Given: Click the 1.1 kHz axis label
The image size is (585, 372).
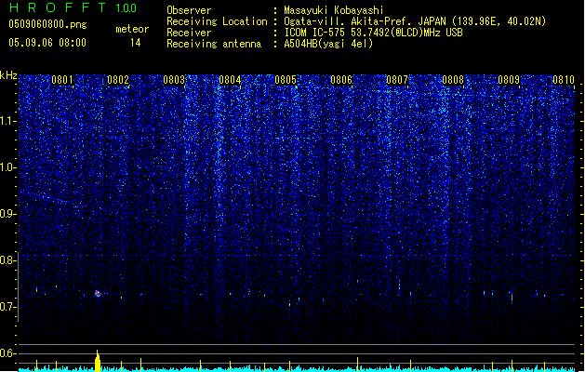Looking at the screenshot, I should coord(8,121).
